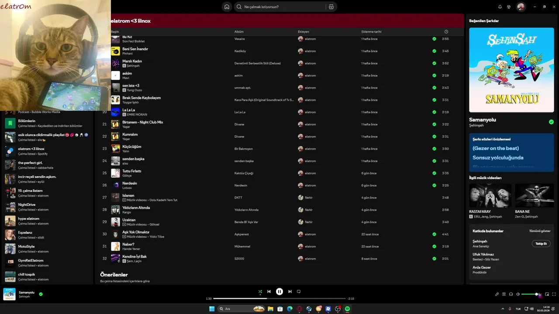559x314 pixels.
Task: Mute via the volume speaker icon
Action: [518, 294]
